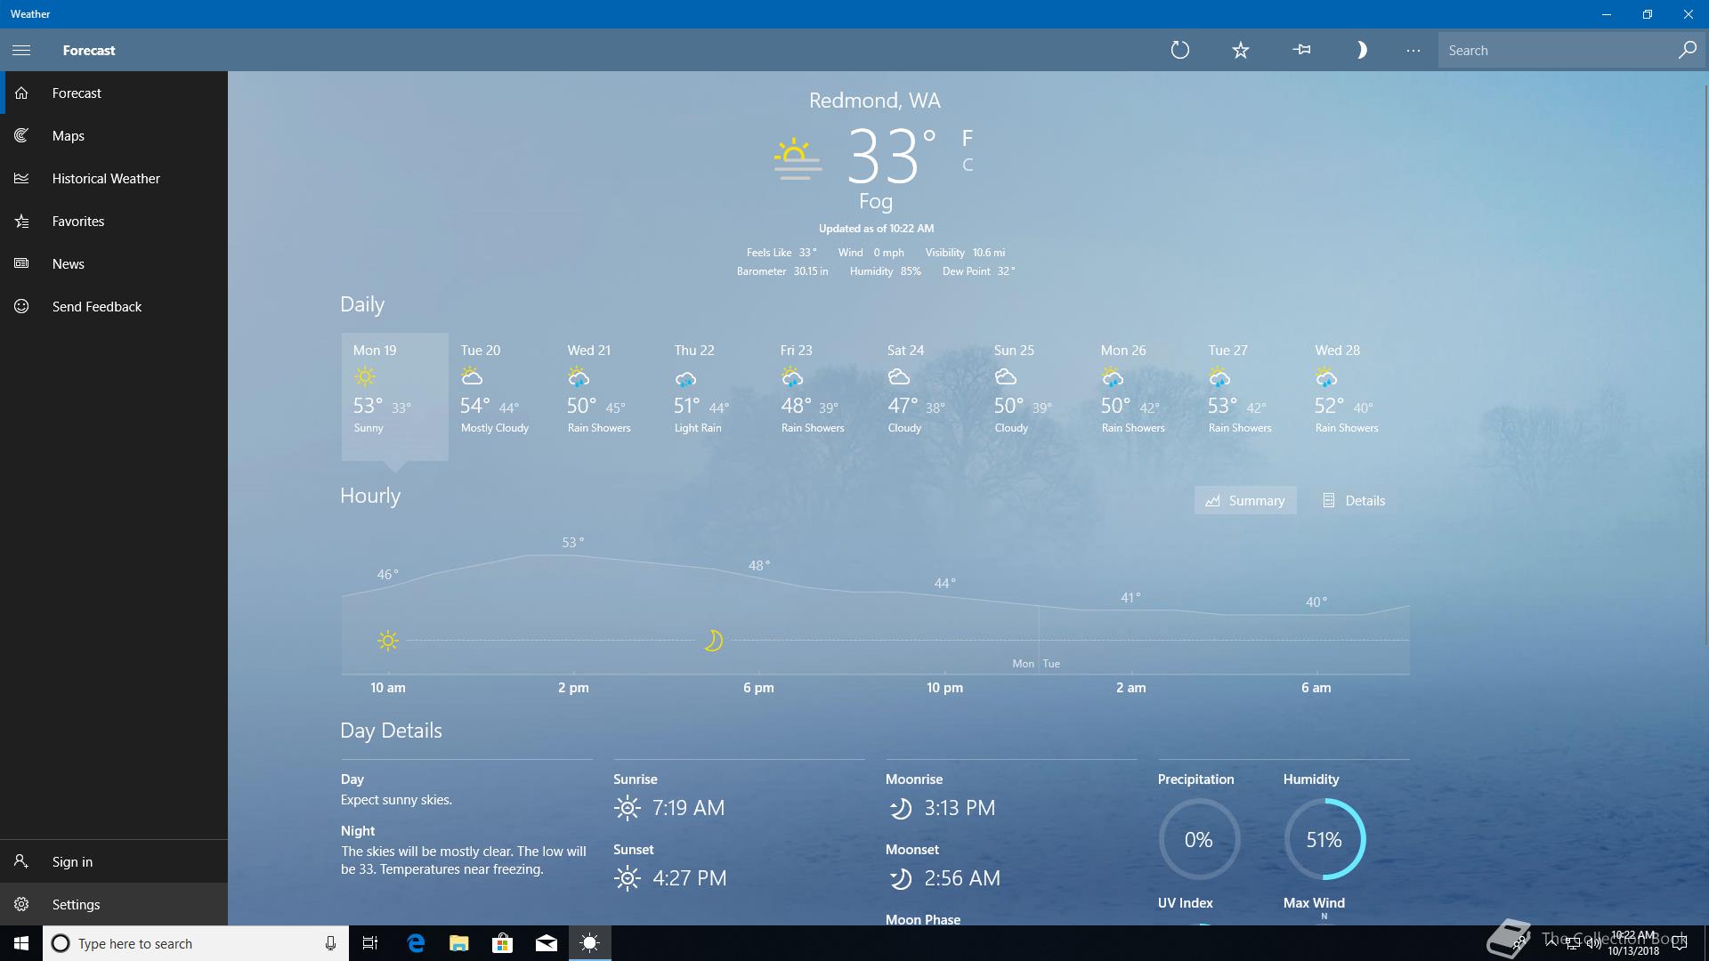
Task: Click the taskbar search box
Action: tap(196, 943)
